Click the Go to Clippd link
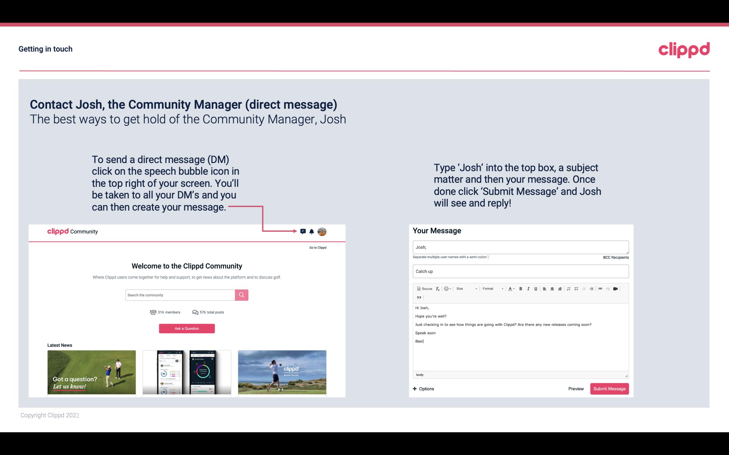Viewport: 729px width, 455px height. pos(317,247)
